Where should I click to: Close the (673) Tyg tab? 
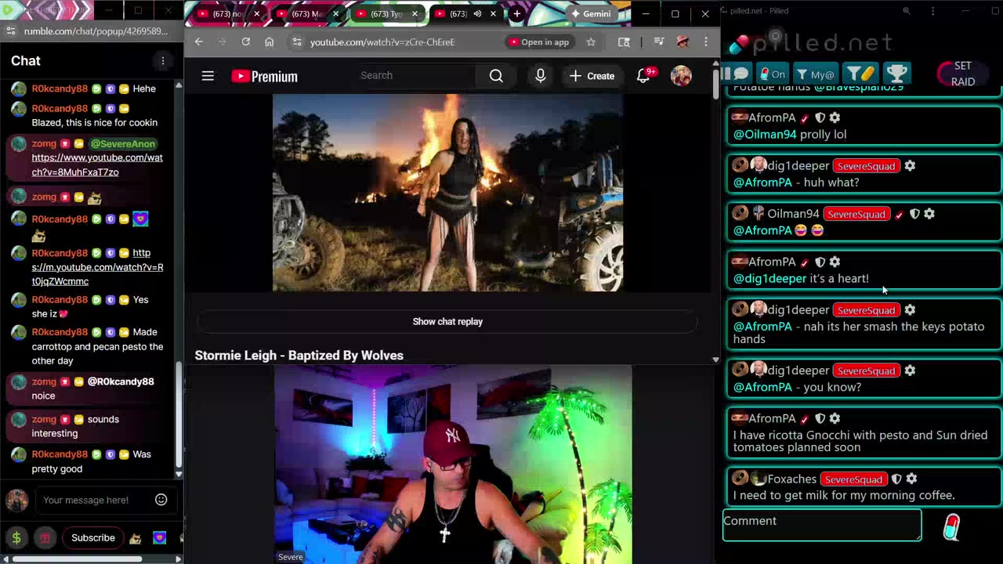[415, 14]
